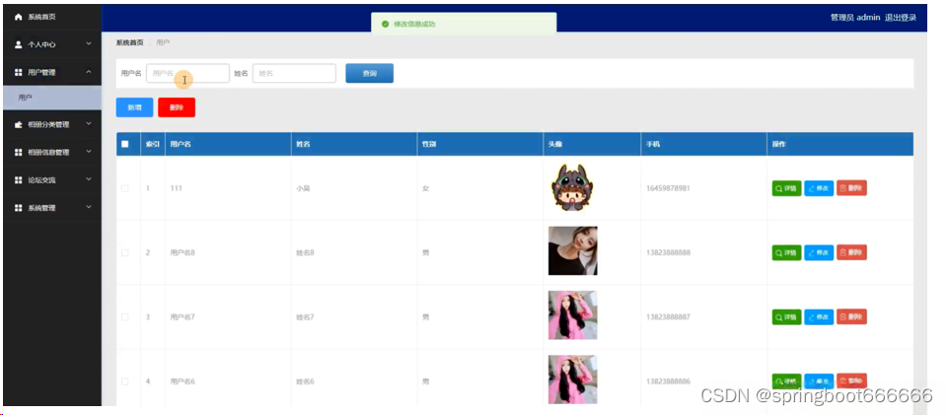The image size is (948, 415).
Task: Click 删除 button for 用户名8
Action: pos(852,252)
